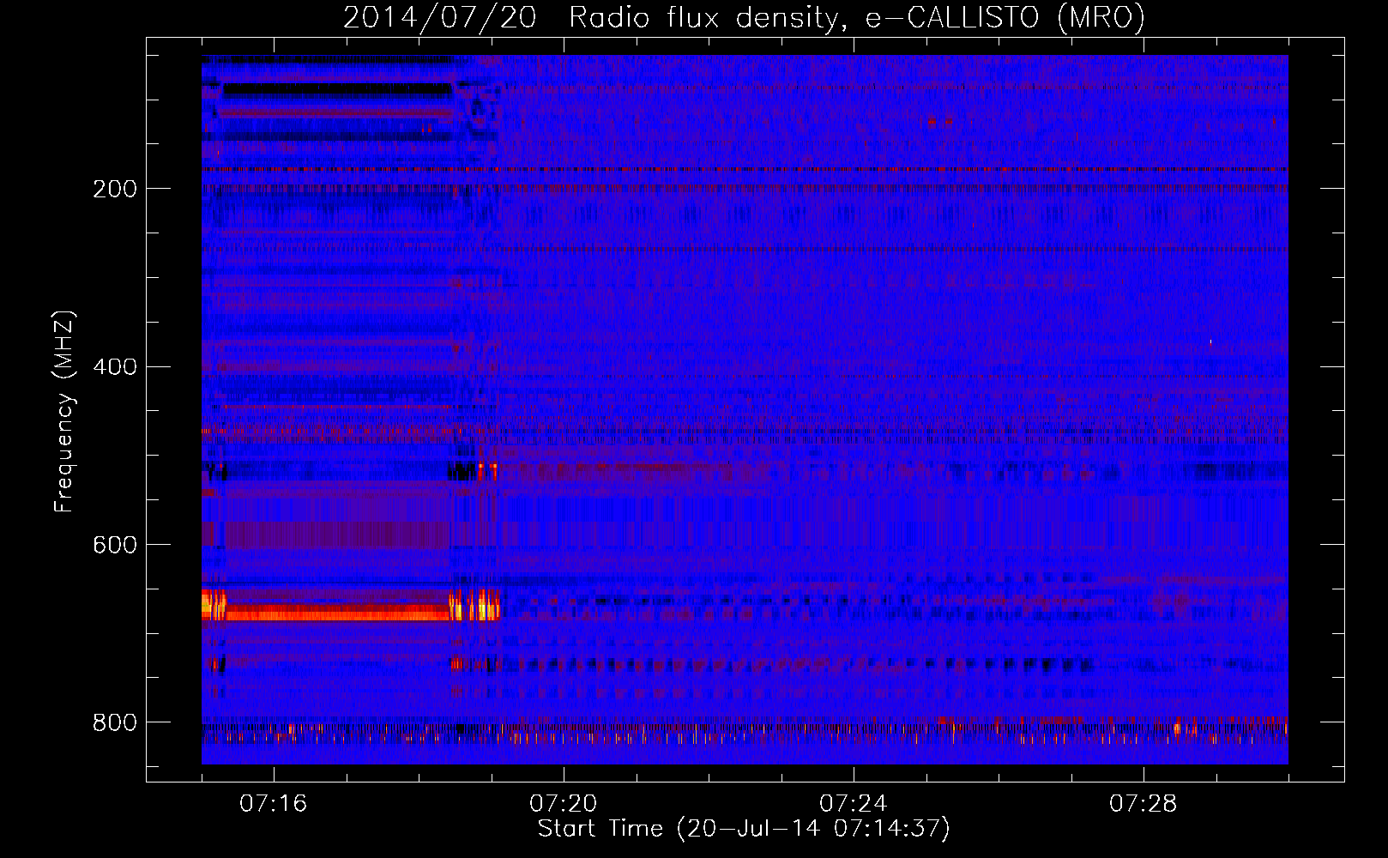The height and width of the screenshot is (858, 1388).
Task: Click the 07:16 time tick label
Action: (x=273, y=804)
